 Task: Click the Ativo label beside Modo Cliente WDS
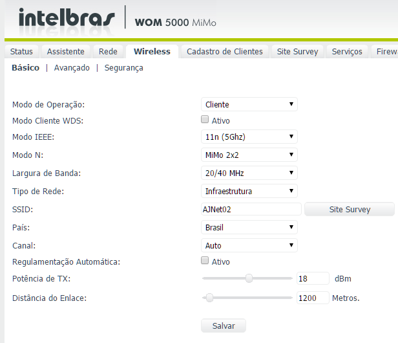point(220,120)
